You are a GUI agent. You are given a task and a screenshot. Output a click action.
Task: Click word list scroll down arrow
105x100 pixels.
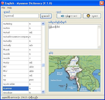[43, 92]
